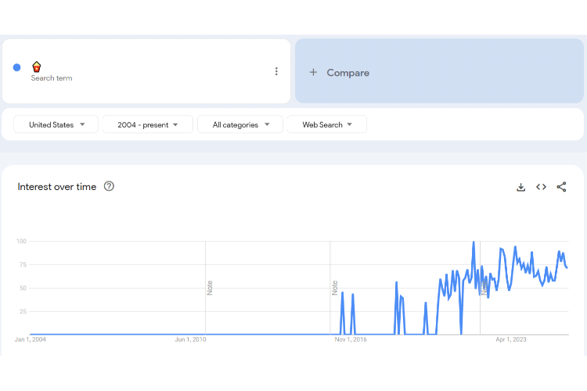Image resolution: width=587 pixels, height=391 pixels.
Task: Expand the United States region dropdown
Action: pos(56,124)
